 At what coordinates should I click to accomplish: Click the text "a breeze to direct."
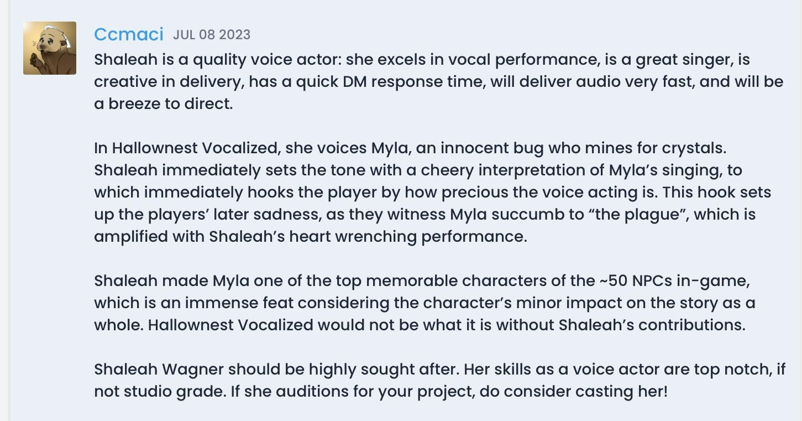pyautogui.click(x=163, y=104)
